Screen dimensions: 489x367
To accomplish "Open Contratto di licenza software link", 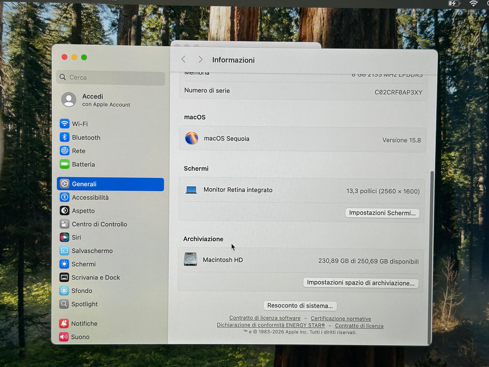I will pos(265,318).
